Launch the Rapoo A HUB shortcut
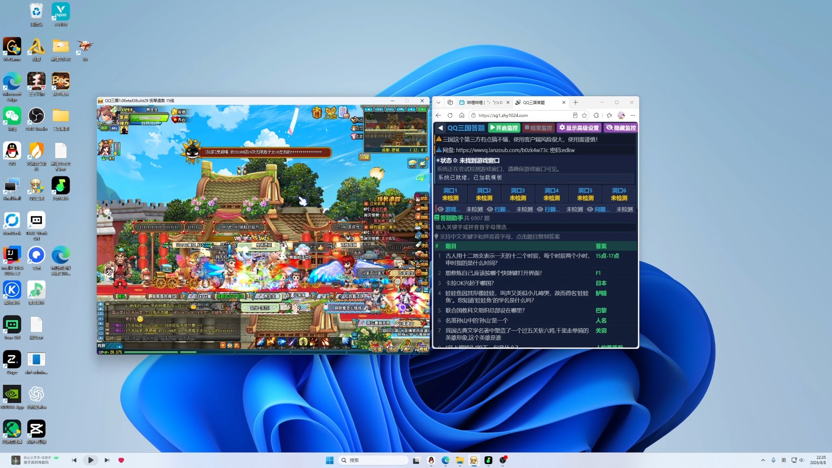 coord(61,15)
